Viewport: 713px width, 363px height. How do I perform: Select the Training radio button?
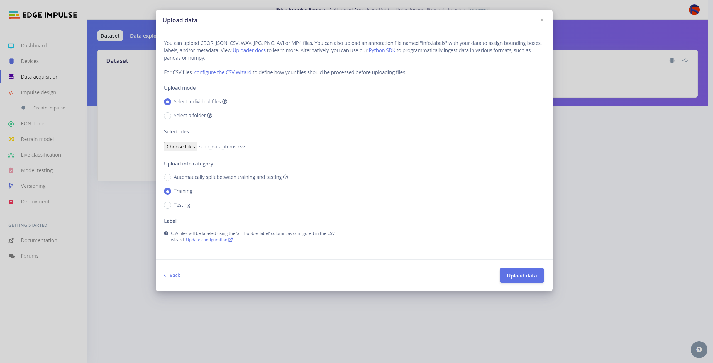click(167, 191)
